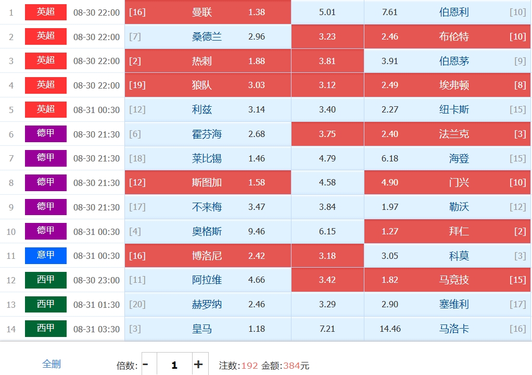Choose 伯恩茅 away win at 3.91
Screen dimensions: 532x375
click(447, 61)
